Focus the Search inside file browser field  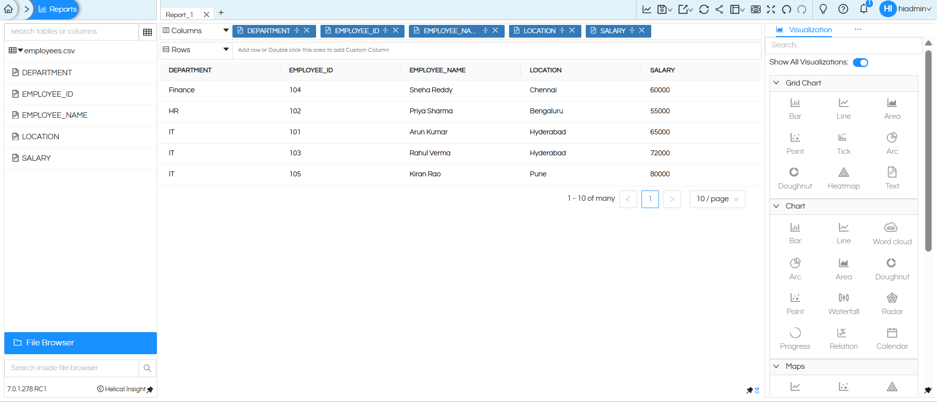coord(71,368)
